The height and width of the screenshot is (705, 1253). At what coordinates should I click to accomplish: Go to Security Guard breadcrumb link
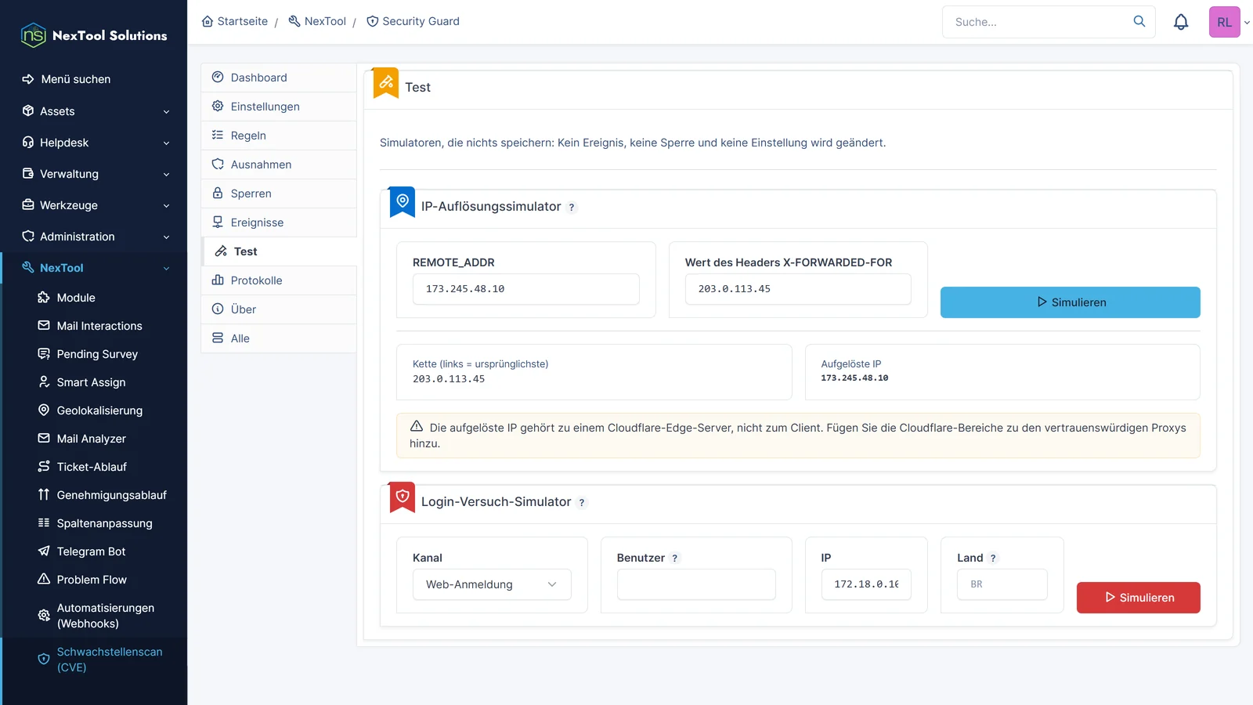(x=413, y=21)
